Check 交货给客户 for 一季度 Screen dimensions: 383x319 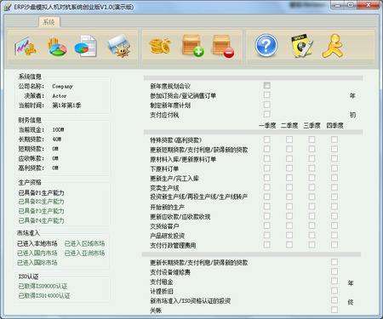267,225
